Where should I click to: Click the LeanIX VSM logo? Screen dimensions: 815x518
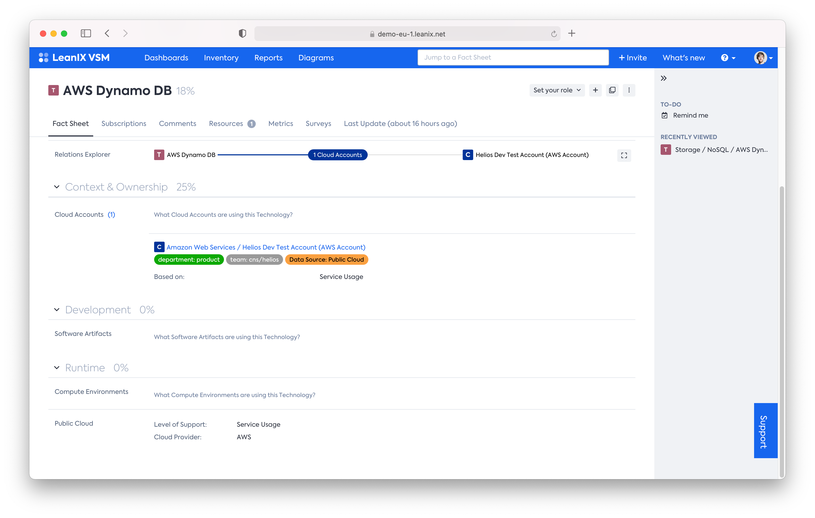click(x=74, y=57)
